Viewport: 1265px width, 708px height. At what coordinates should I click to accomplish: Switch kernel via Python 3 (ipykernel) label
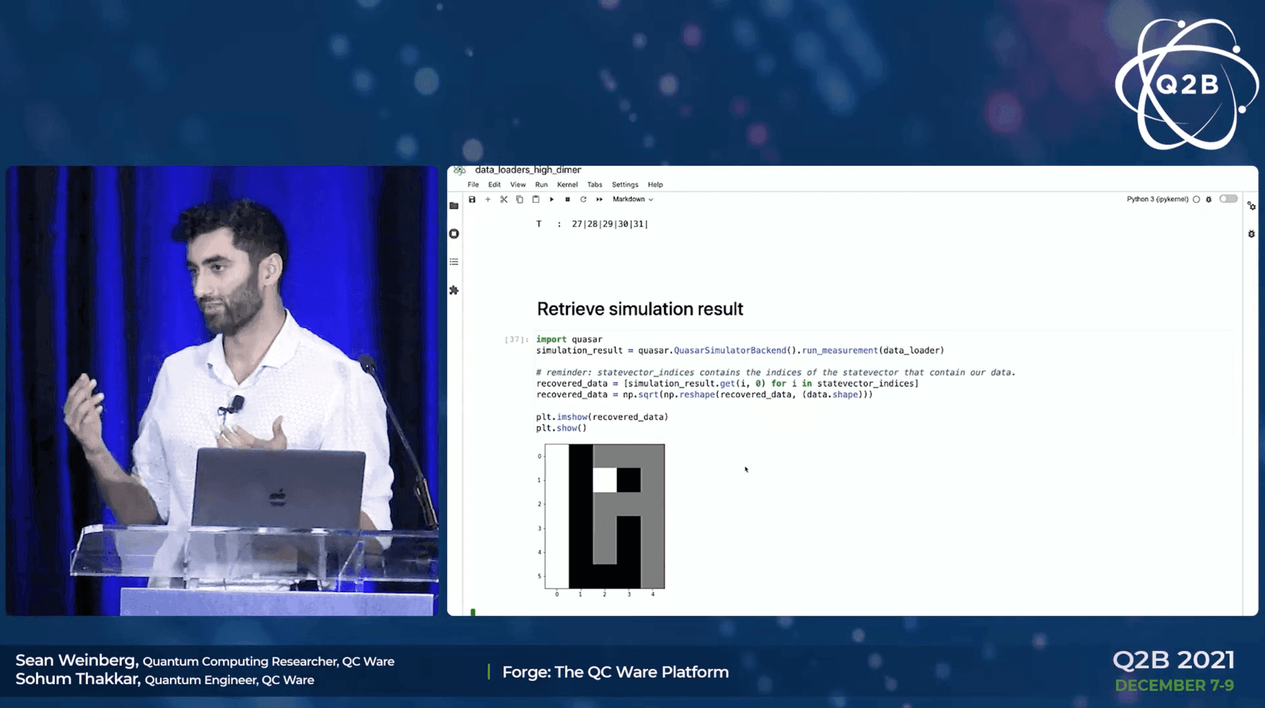pos(1157,199)
